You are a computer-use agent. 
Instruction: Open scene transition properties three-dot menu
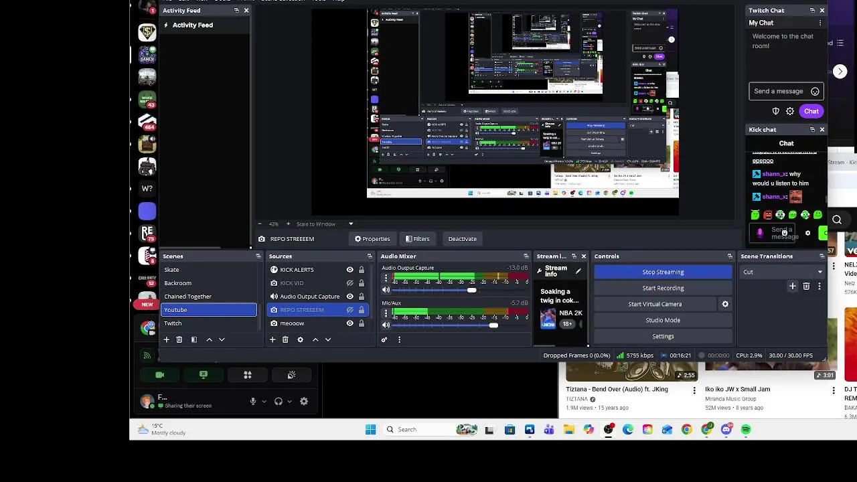[x=820, y=286]
